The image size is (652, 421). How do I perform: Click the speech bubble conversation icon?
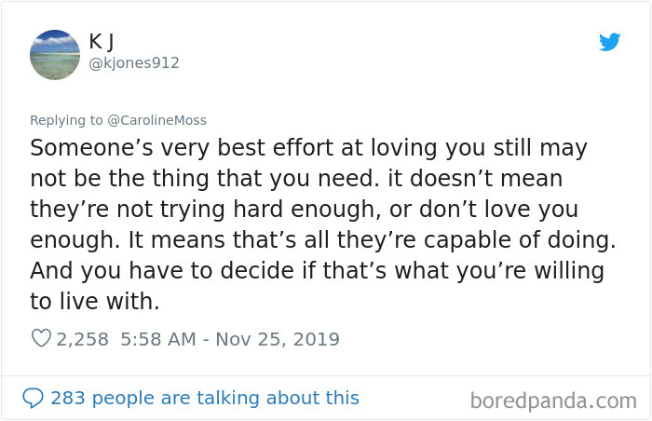click(33, 398)
